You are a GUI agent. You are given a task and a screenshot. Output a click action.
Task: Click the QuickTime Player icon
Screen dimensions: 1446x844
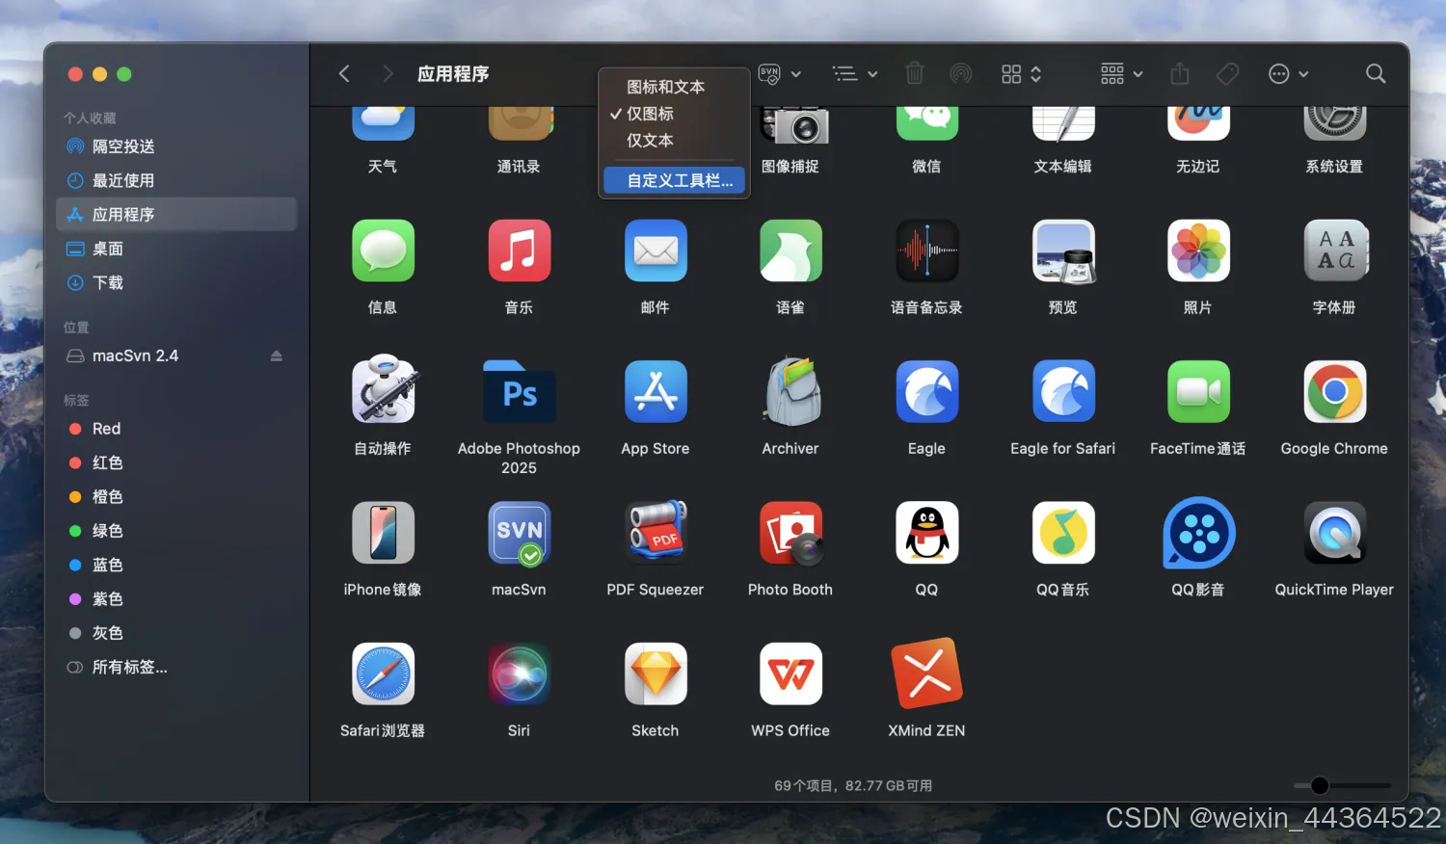click(x=1334, y=533)
